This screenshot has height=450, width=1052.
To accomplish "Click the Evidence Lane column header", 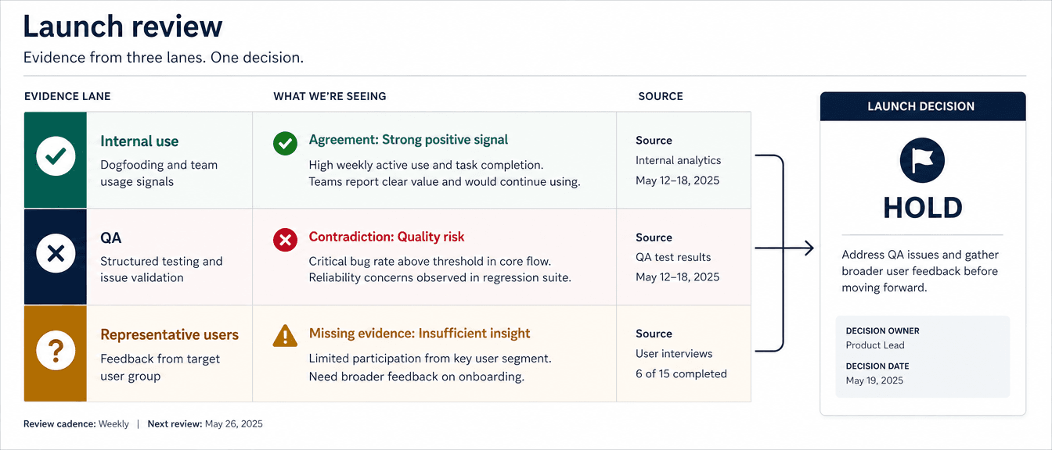I will [x=67, y=96].
